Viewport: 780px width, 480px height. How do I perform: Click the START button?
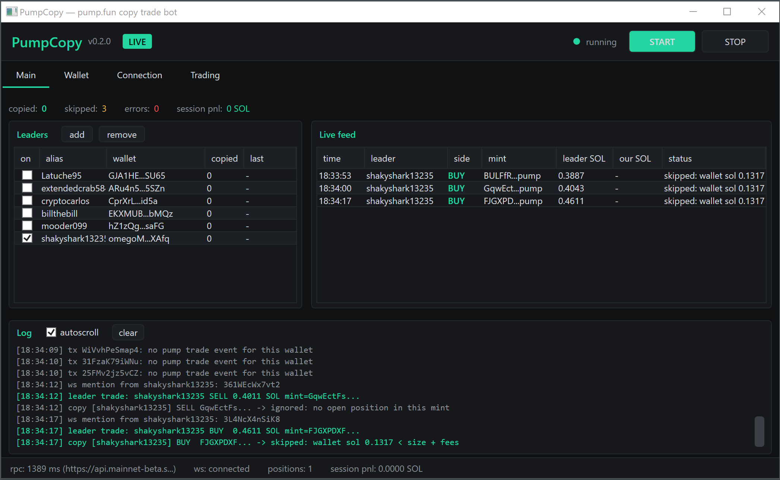[662, 42]
